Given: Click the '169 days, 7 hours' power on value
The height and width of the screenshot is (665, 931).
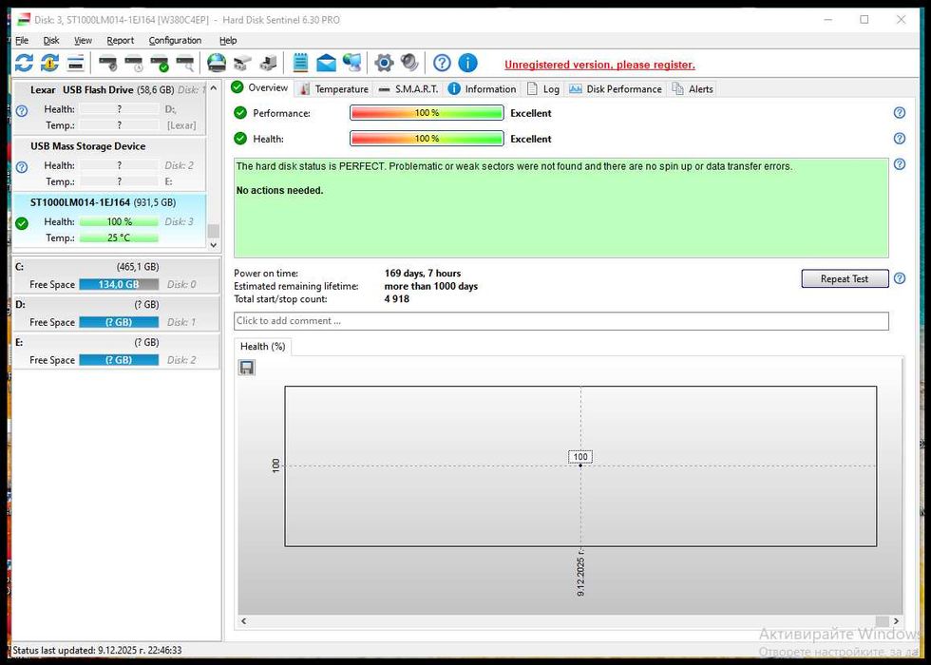Looking at the screenshot, I should point(423,274).
